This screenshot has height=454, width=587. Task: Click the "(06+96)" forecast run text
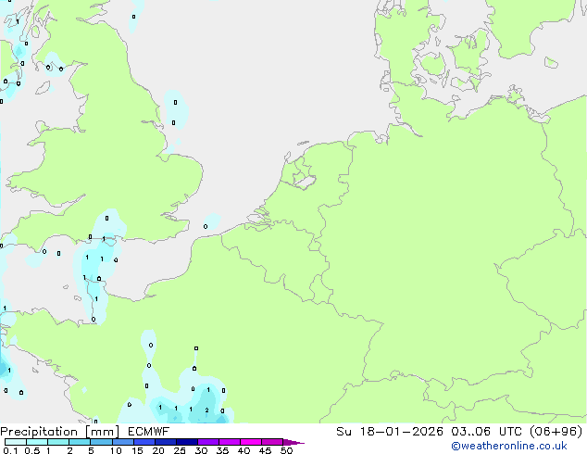(556, 432)
